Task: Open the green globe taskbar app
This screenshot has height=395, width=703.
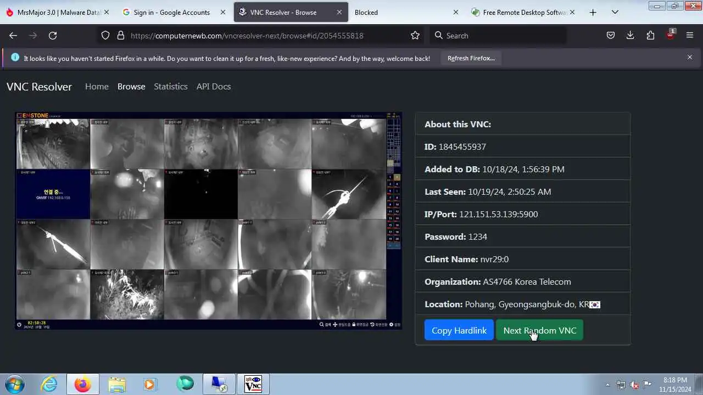Action: pyautogui.click(x=185, y=384)
